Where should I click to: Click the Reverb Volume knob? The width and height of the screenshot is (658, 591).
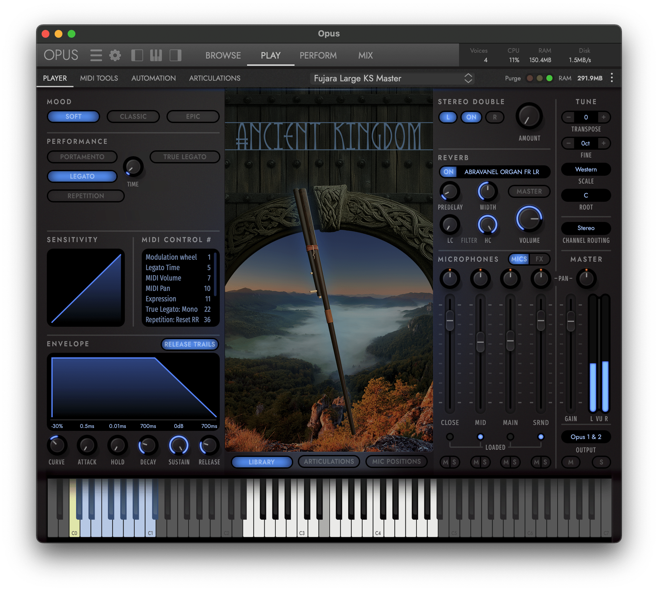529,219
